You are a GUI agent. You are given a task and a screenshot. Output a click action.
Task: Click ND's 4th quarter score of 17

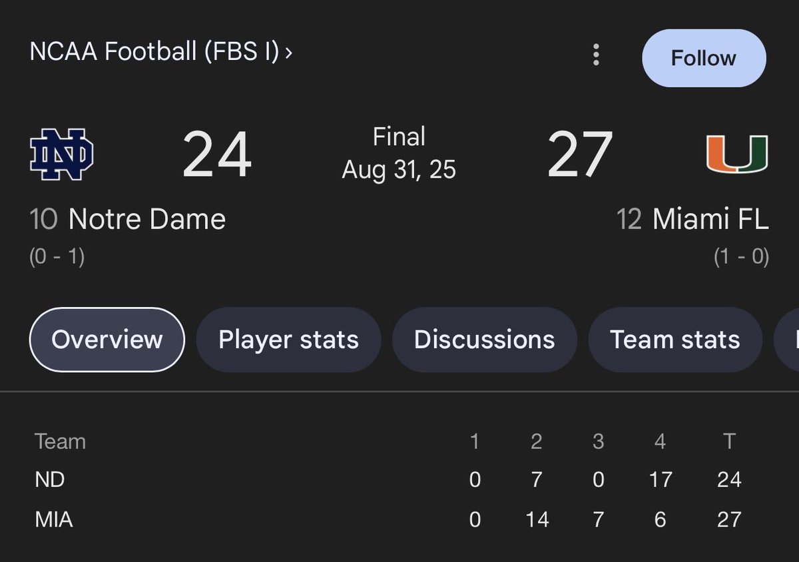tap(660, 479)
